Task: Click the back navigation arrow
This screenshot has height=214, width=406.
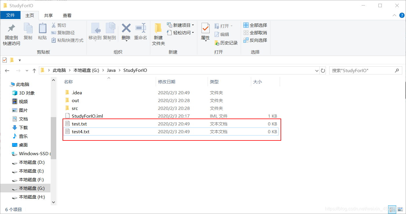Action: pos(7,70)
